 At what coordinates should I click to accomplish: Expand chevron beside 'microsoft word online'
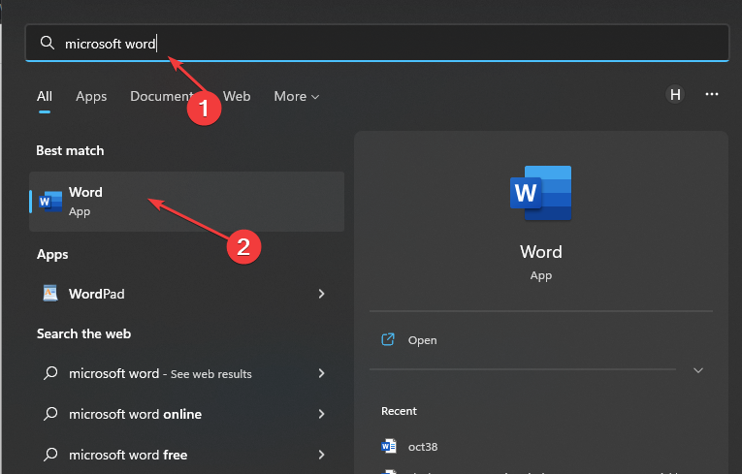point(321,414)
